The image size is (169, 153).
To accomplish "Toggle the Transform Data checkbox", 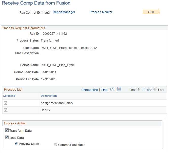I will click(7, 130).
